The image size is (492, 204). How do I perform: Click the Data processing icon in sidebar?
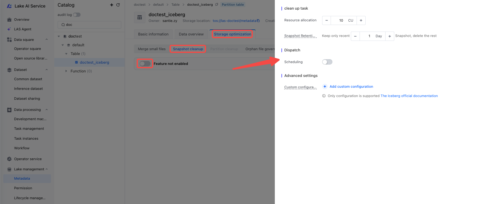pos(9,110)
